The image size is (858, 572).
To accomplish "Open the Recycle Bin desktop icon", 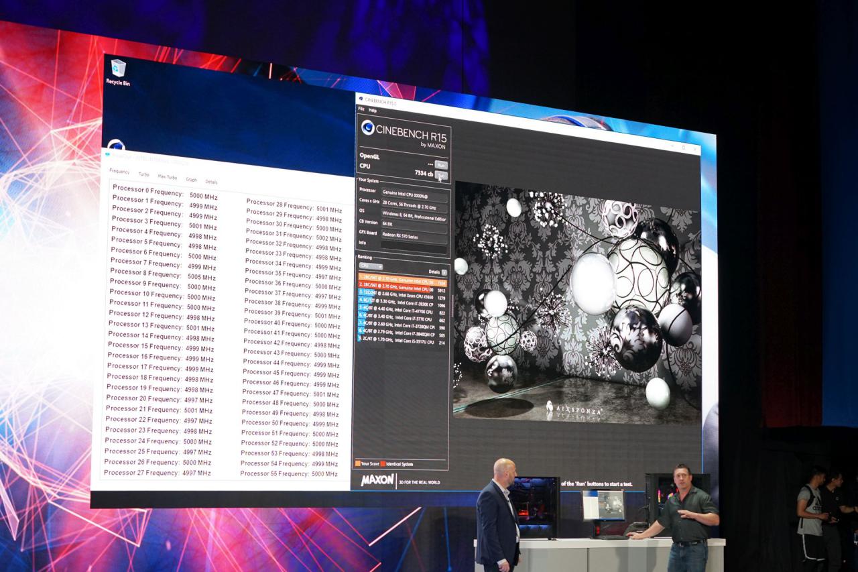I will (118, 72).
